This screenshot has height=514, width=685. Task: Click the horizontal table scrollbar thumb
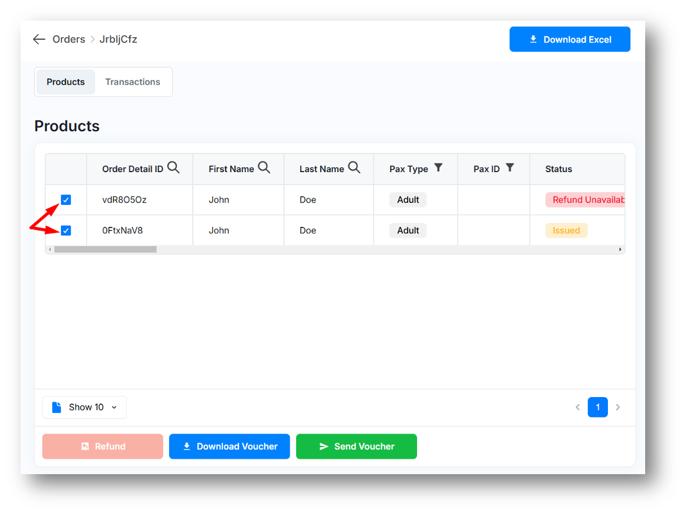pyautogui.click(x=105, y=249)
